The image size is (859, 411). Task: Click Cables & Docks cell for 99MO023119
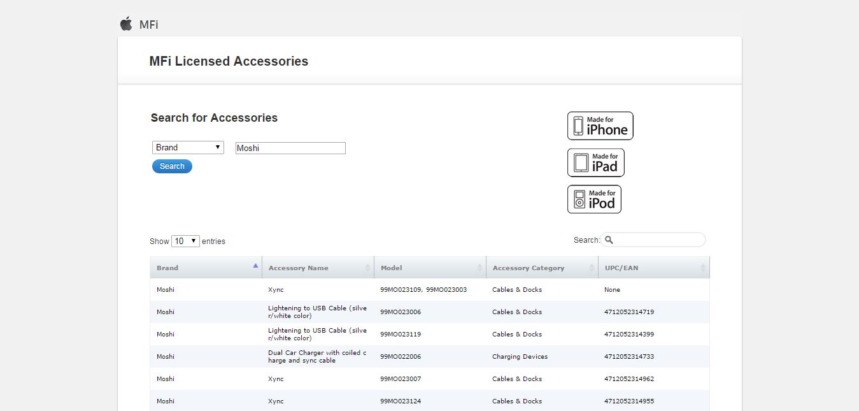pyautogui.click(x=517, y=335)
